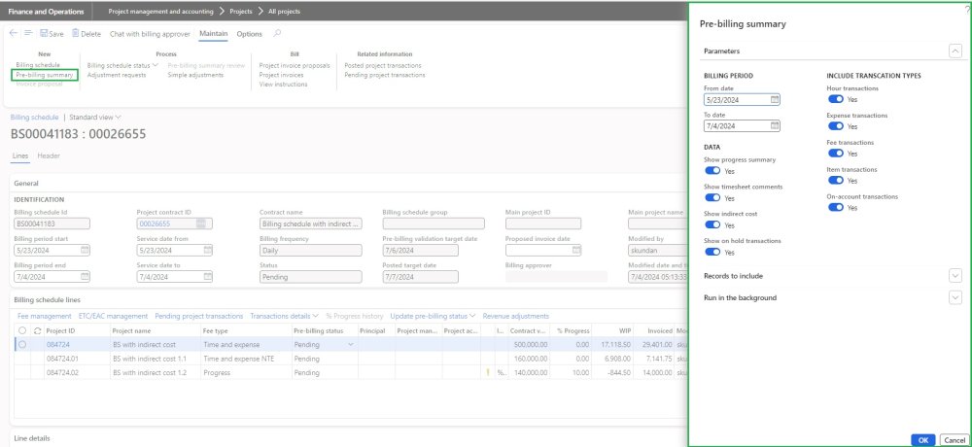Expand the Records to include section

tap(955, 276)
